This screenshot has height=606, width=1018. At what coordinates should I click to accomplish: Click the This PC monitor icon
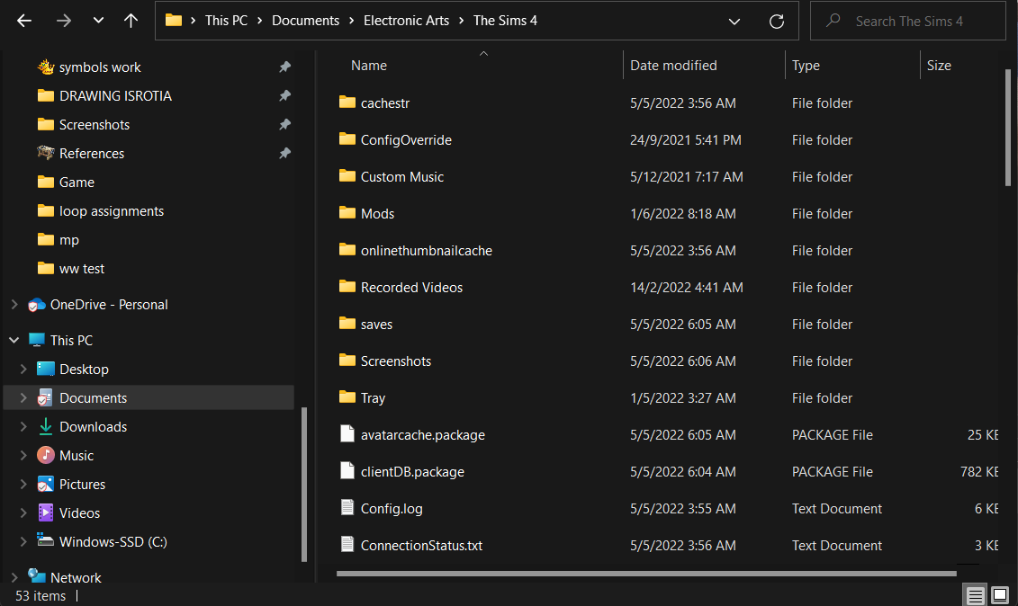click(x=36, y=340)
